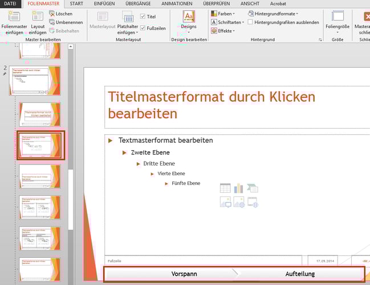This screenshot has width=370, height=285.
Task: Click the thumbnail pane scrollbar thumb
Action: click(x=71, y=199)
